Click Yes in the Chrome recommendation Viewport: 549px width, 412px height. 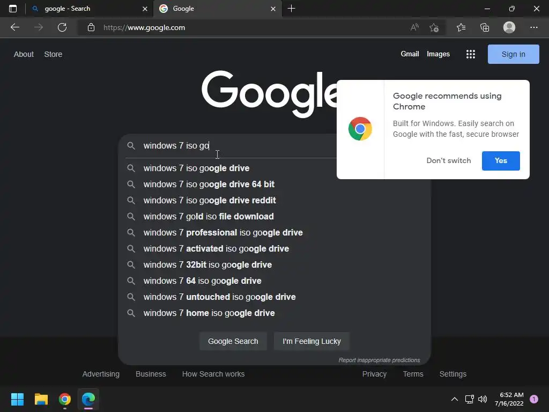pos(501,161)
